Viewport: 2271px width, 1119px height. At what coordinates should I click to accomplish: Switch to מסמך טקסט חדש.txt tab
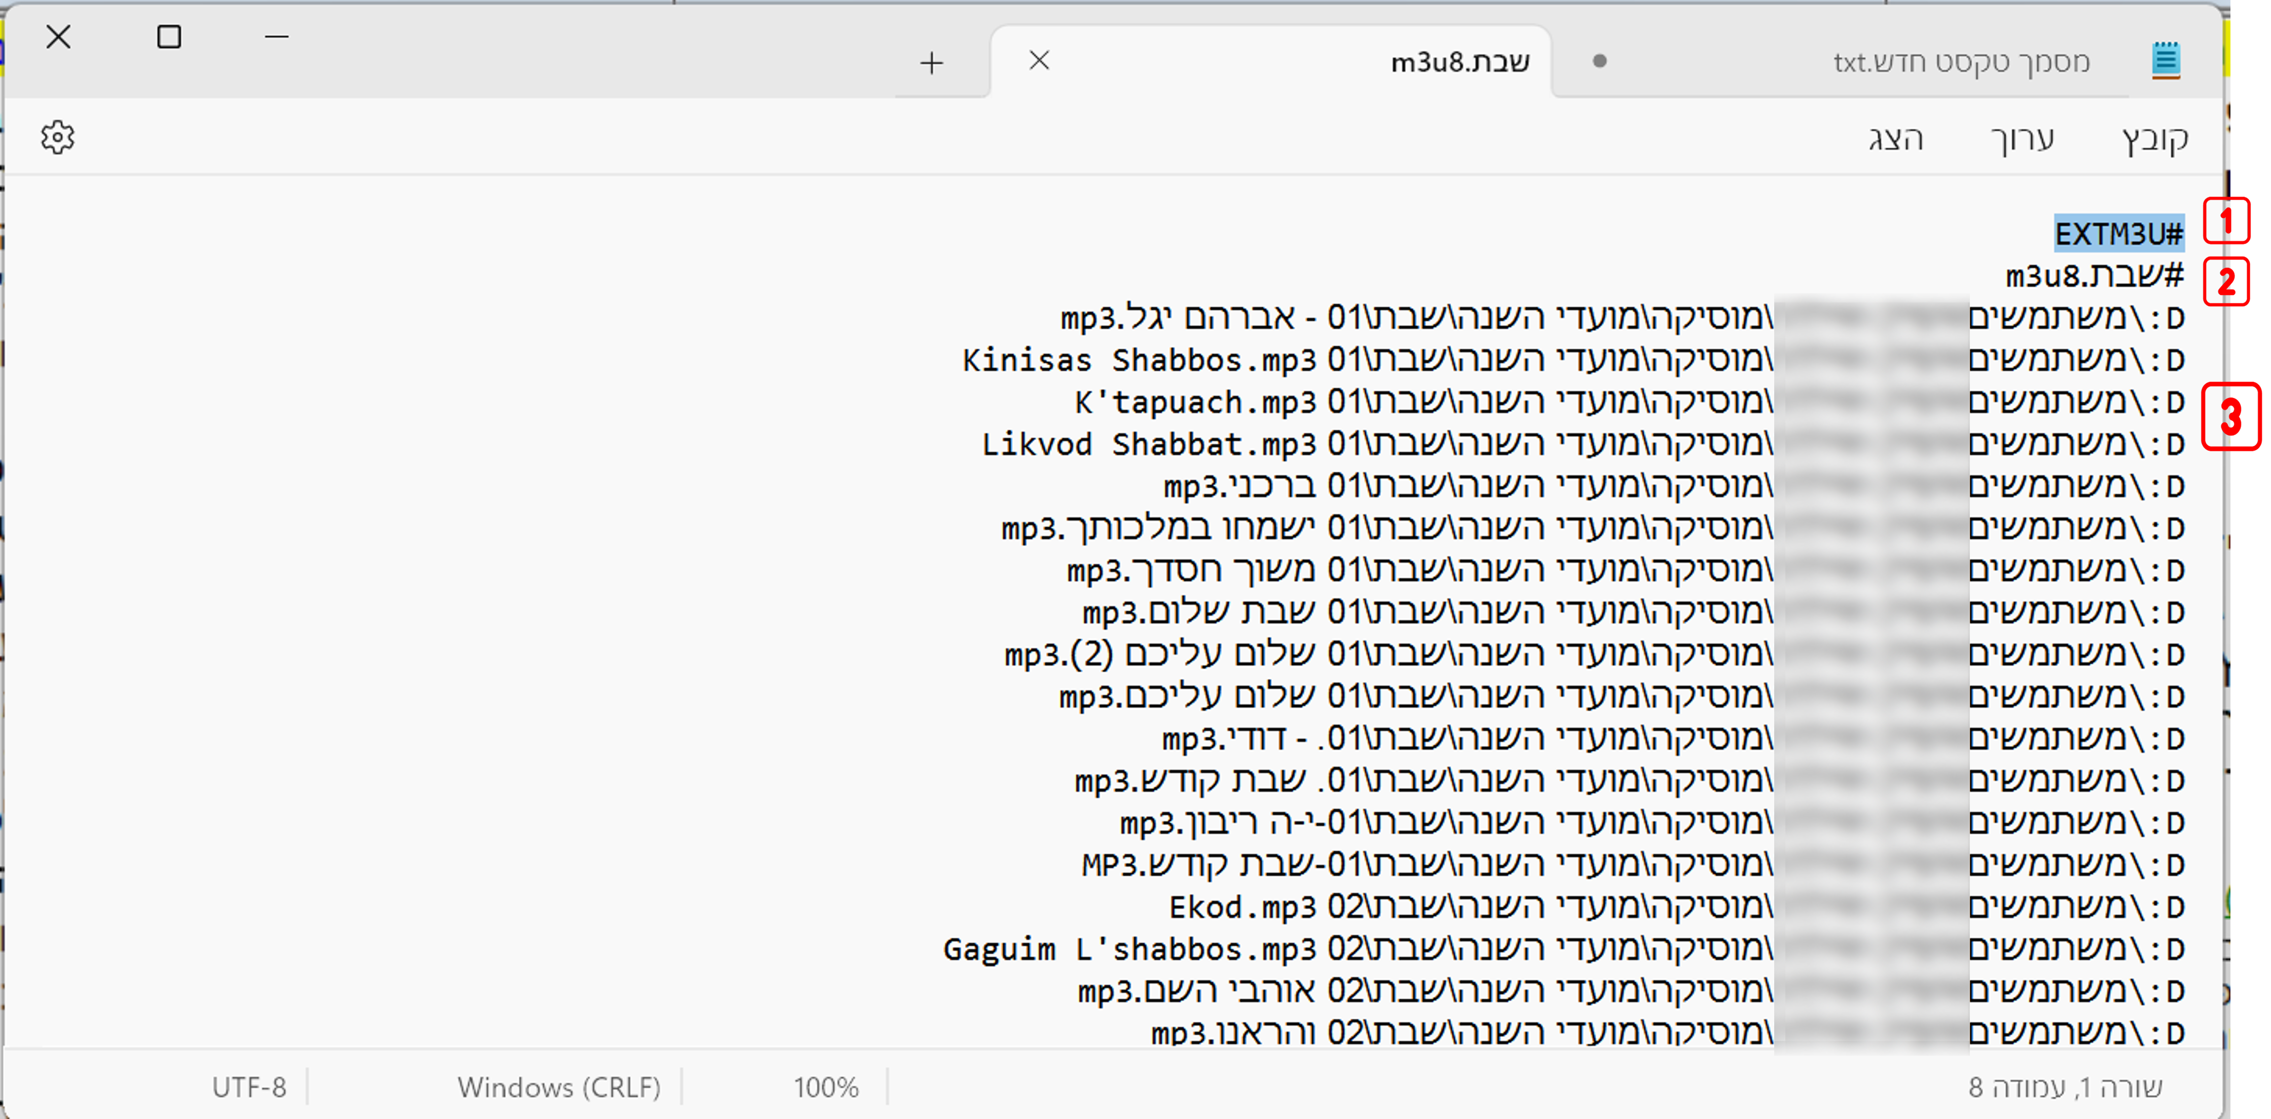tap(1961, 62)
